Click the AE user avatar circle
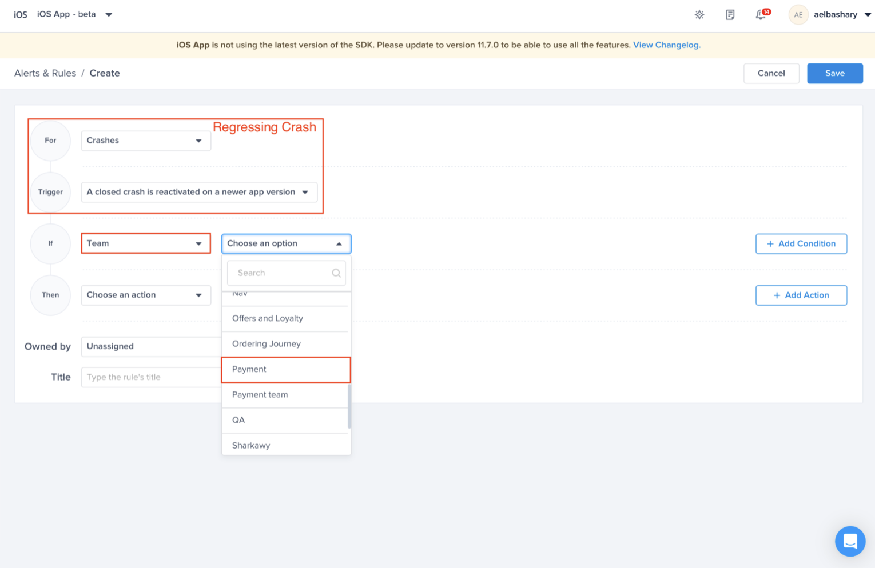This screenshot has height=568, width=875. coord(798,15)
